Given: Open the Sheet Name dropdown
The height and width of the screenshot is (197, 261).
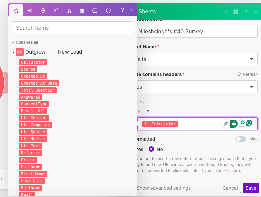Looking at the screenshot, I should pos(197,59).
